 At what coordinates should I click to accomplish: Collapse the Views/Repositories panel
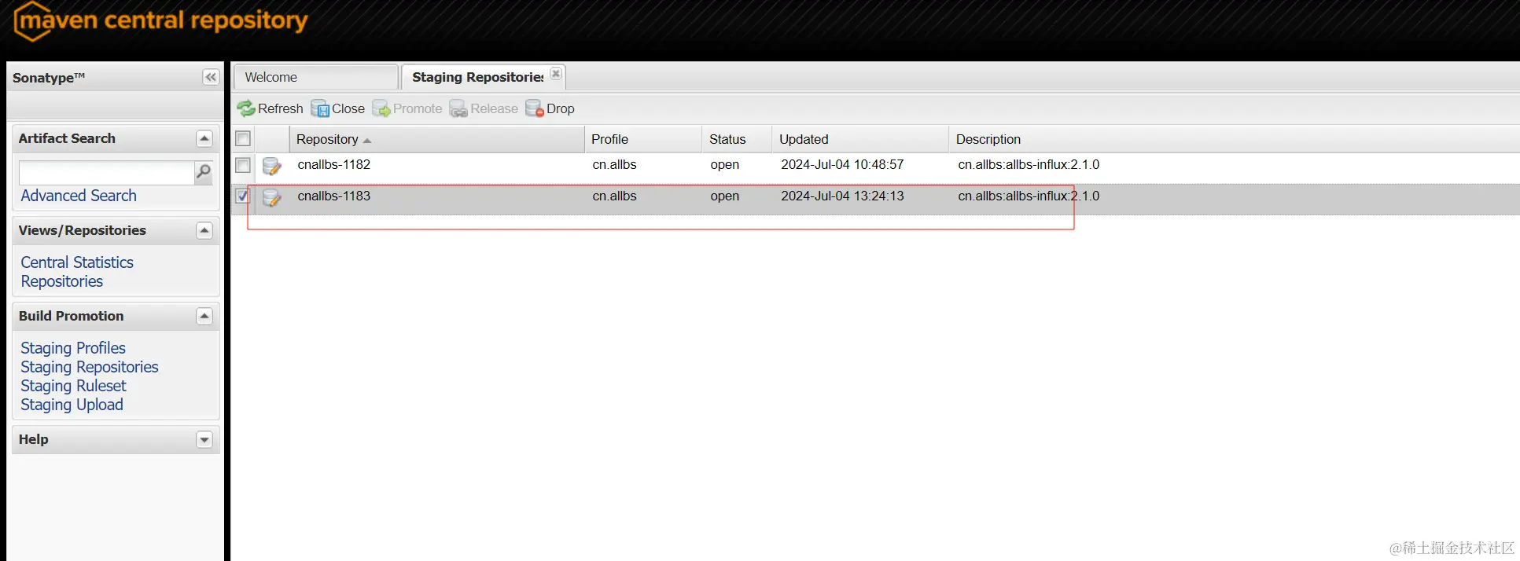point(204,231)
